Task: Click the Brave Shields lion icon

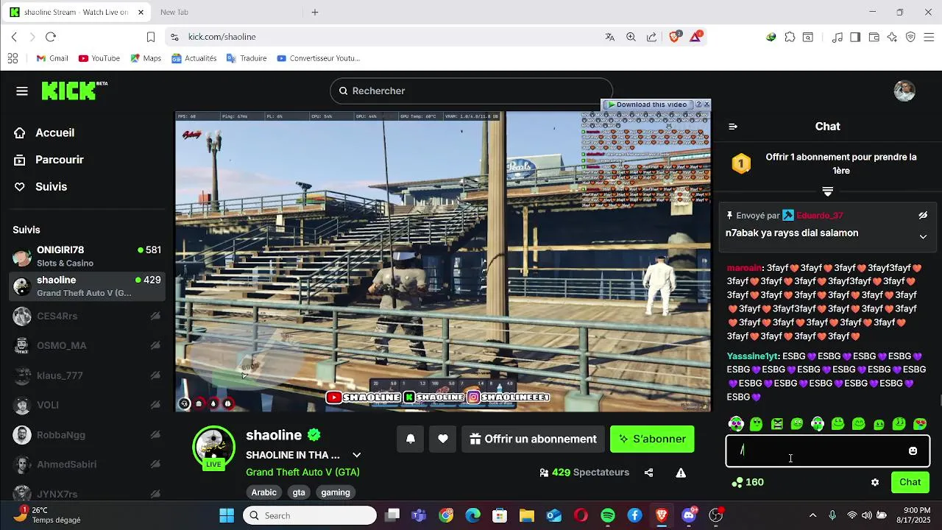Action: [675, 37]
